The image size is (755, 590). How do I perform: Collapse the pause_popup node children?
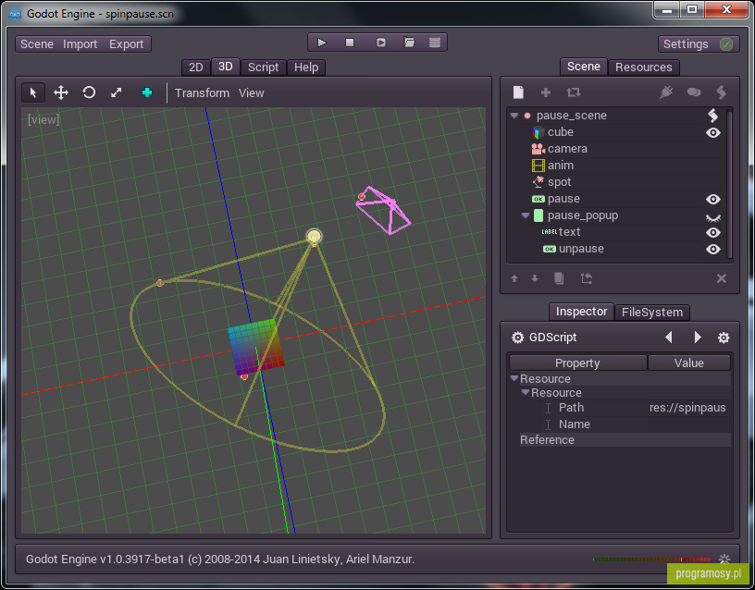click(x=526, y=215)
